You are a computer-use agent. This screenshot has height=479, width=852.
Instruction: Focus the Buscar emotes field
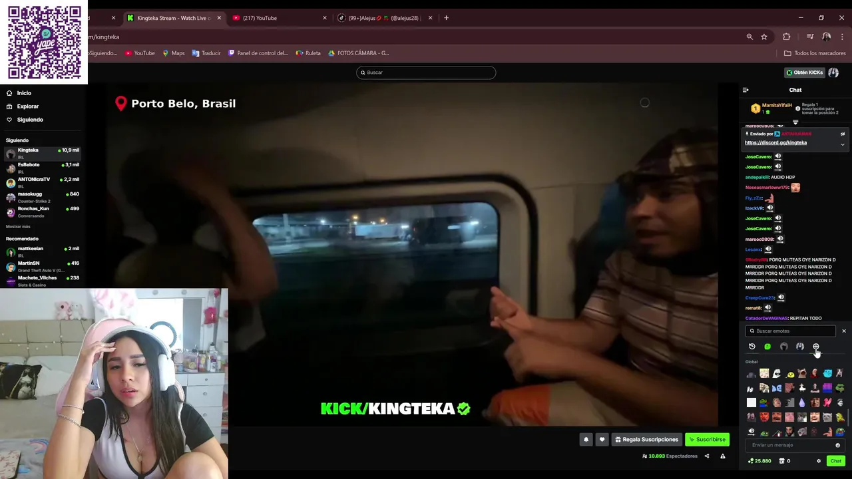tap(791, 331)
